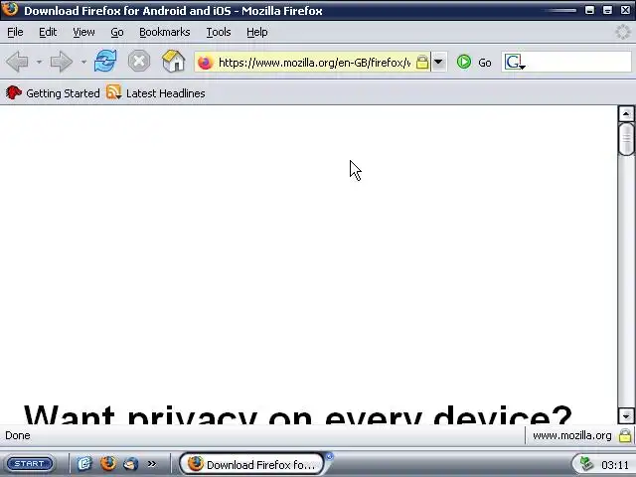The image size is (636, 477).
Task: Click the status bar padlock icon
Action: tap(625, 435)
